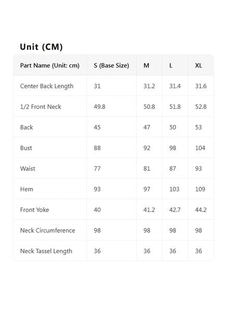234x312 pixels.
Task: Select the 'Part Name (Unit: cm)' header cell
Action: point(50,66)
